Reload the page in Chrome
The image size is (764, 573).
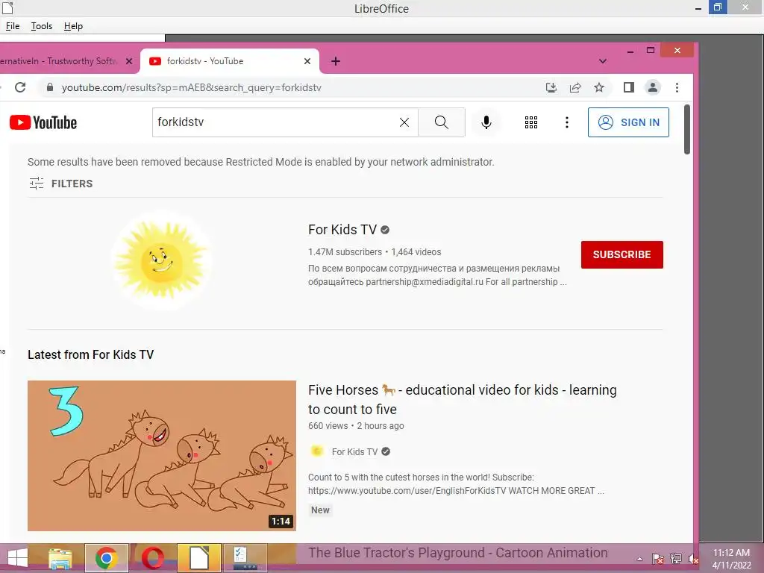pyautogui.click(x=20, y=87)
